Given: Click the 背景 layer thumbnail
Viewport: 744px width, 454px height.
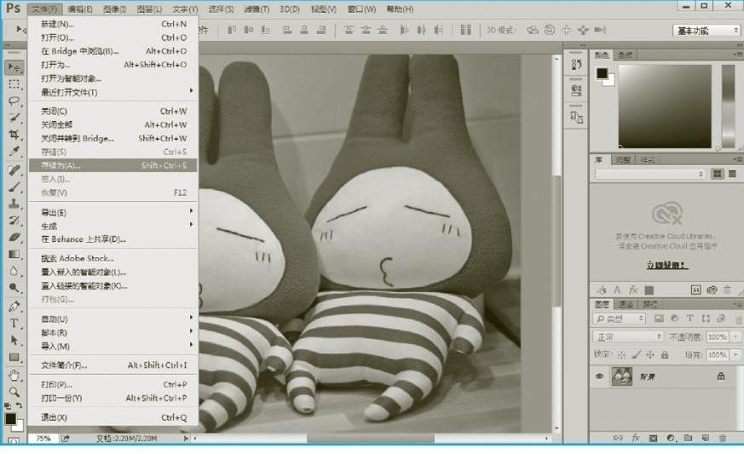Looking at the screenshot, I should point(622,376).
